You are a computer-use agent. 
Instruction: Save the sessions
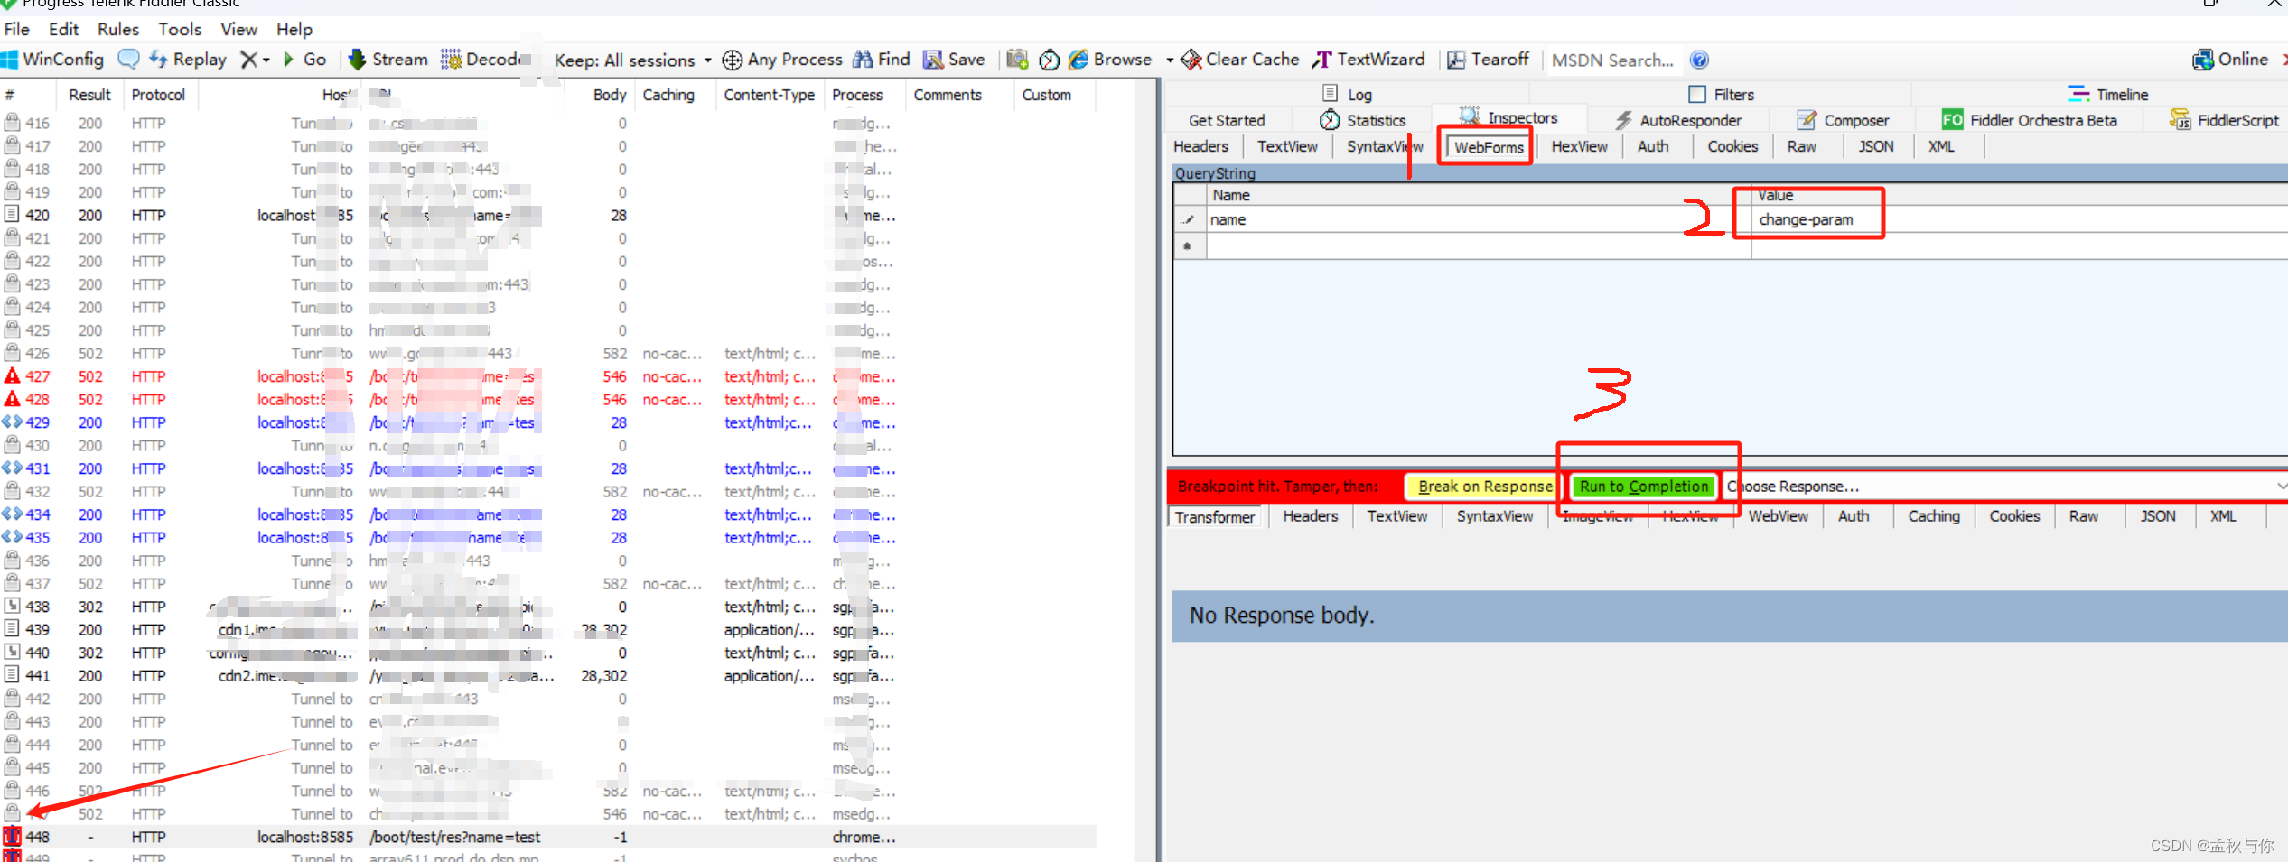pos(954,60)
